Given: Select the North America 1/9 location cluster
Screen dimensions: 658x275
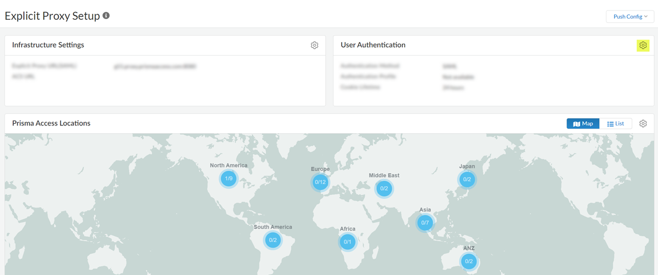Looking at the screenshot, I should point(229,179).
